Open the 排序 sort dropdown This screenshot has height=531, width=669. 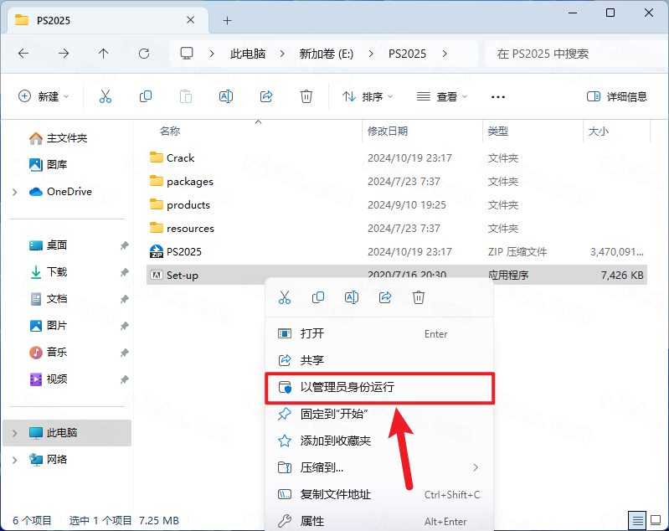point(368,96)
